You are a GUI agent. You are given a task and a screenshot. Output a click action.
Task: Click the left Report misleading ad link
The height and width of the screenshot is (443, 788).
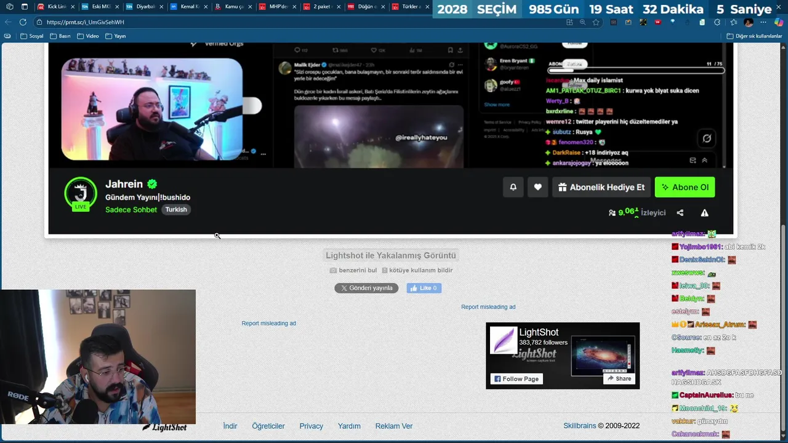pos(268,324)
